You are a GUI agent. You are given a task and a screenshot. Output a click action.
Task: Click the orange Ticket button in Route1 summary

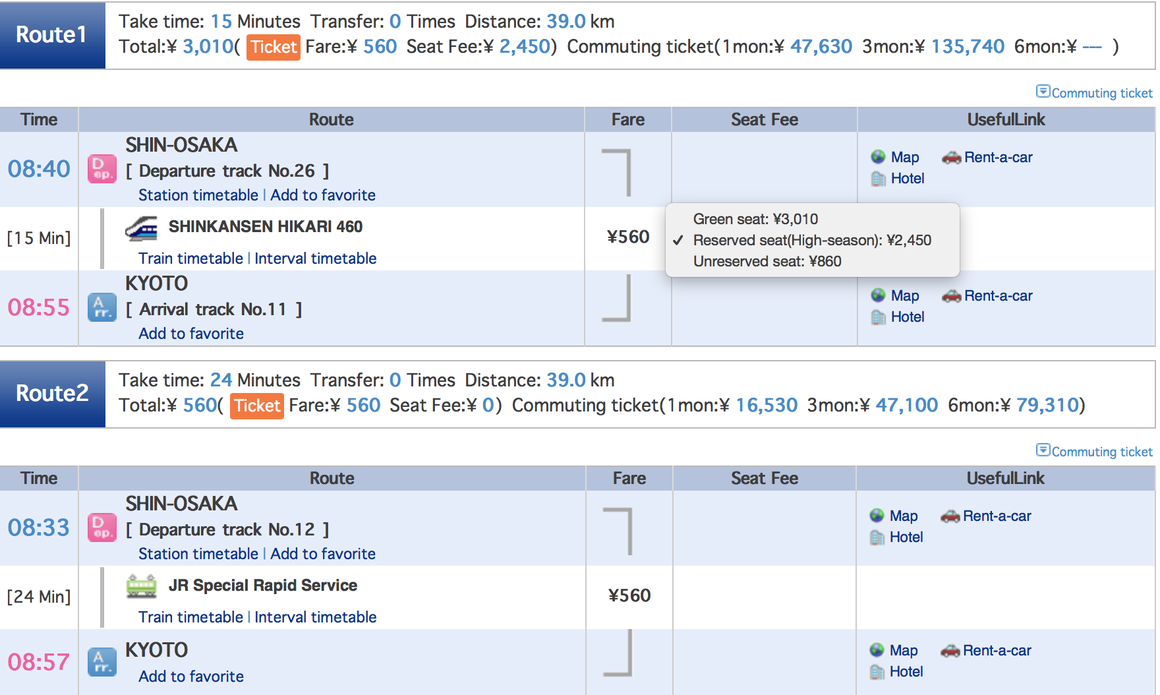click(x=274, y=47)
